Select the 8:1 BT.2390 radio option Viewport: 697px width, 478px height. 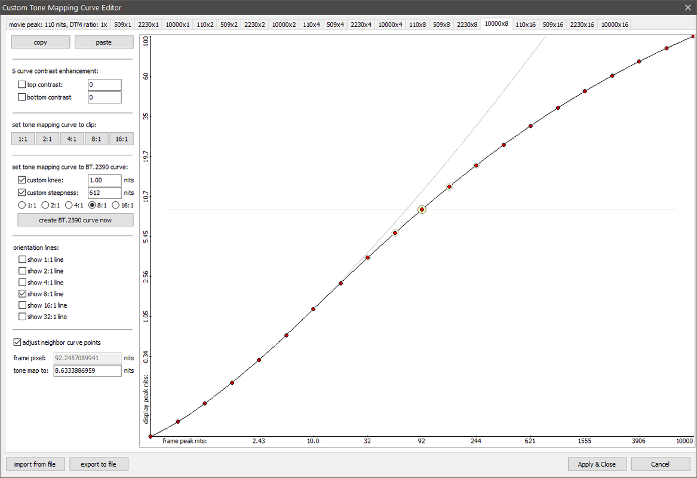click(93, 206)
